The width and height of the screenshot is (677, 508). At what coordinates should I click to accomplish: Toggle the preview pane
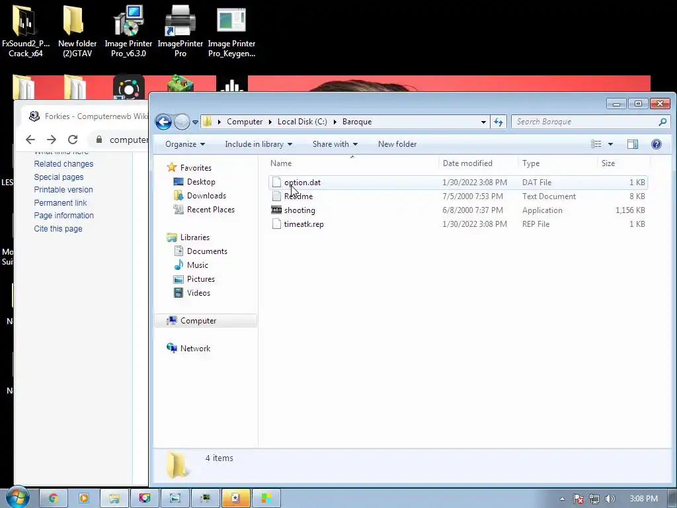click(x=633, y=144)
